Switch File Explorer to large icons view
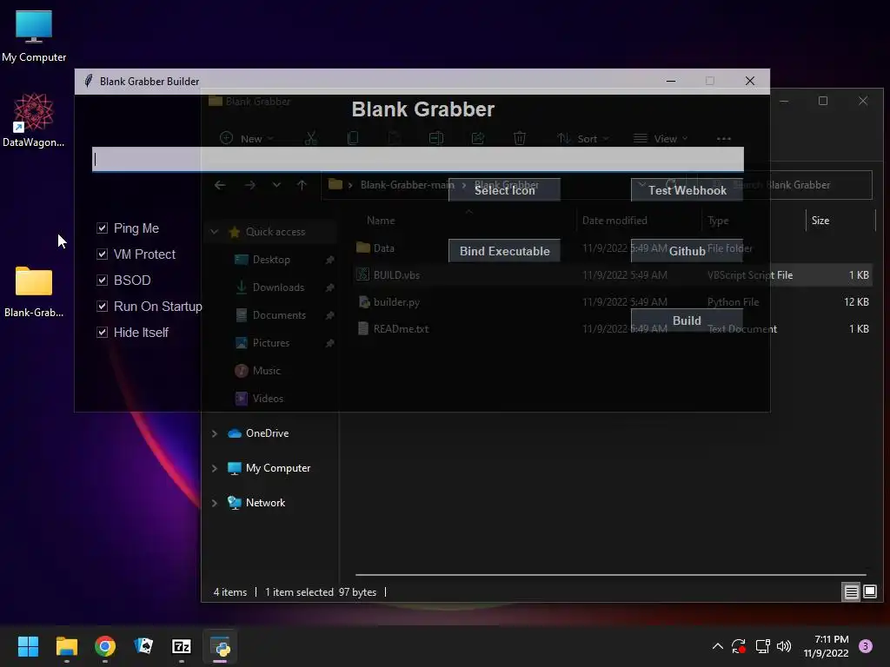This screenshot has height=667, width=890. 869,592
